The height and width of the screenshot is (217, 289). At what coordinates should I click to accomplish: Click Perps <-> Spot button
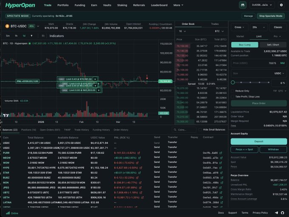[x=244, y=149]
